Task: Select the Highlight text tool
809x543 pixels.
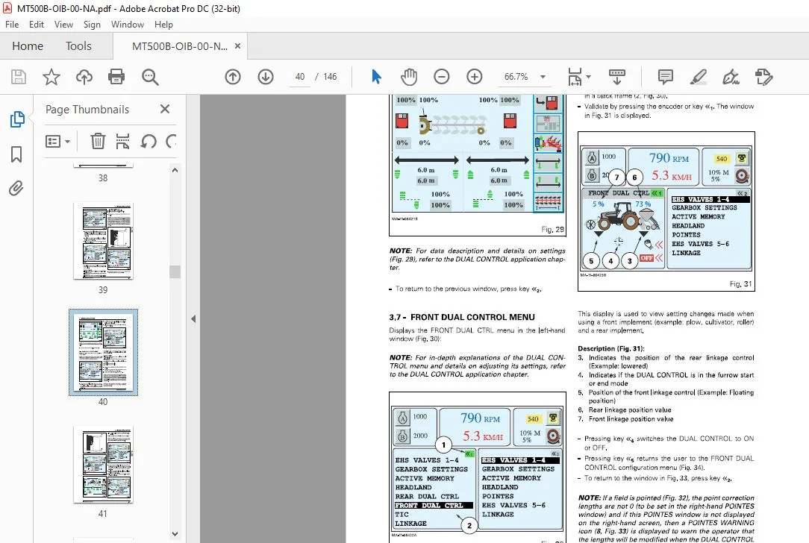Action: (x=698, y=77)
